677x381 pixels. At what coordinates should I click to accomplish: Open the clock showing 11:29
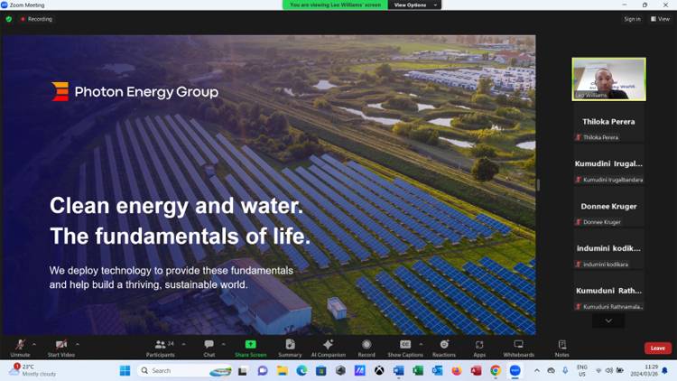pos(646,370)
